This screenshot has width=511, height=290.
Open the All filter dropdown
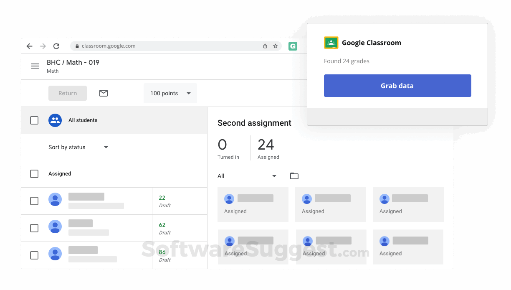[247, 176]
